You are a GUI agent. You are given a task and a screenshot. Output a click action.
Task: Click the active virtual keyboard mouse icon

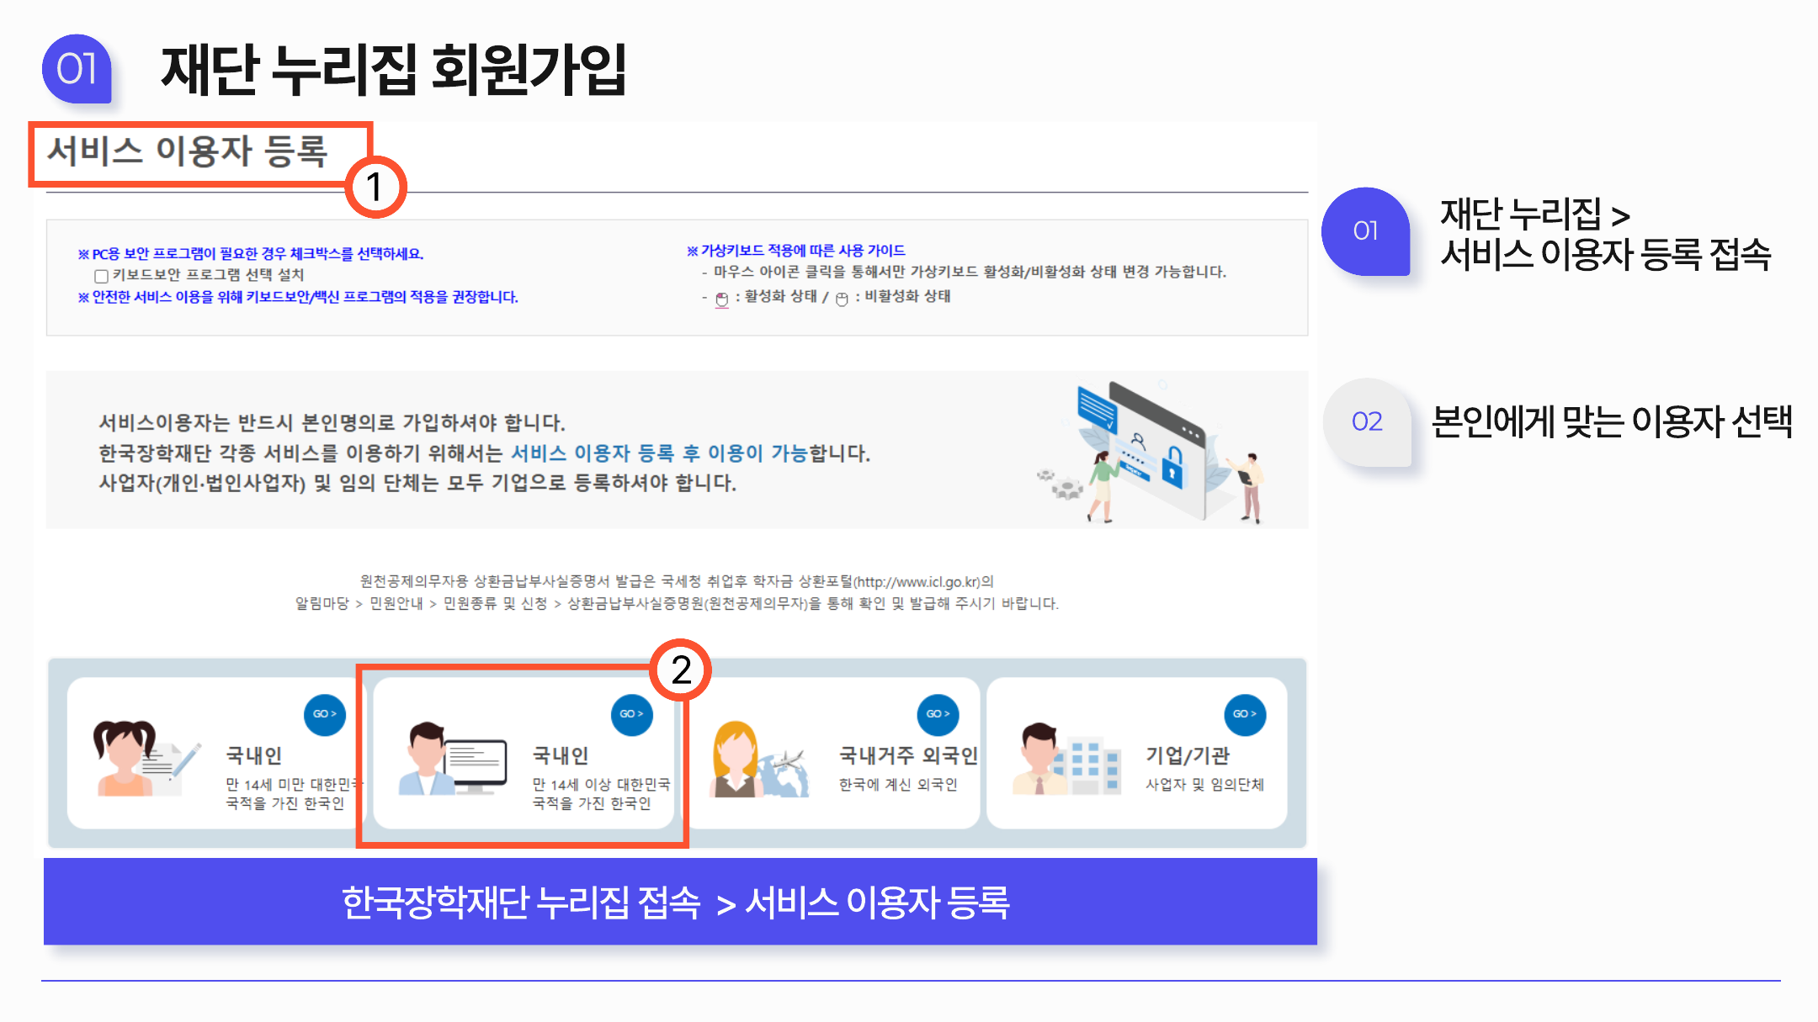click(x=721, y=299)
